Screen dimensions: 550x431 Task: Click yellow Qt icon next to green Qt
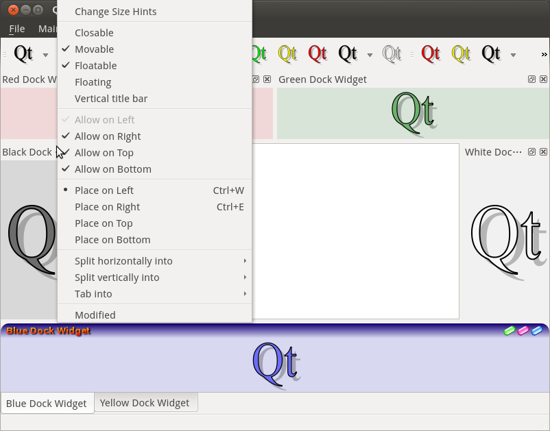[x=287, y=54]
